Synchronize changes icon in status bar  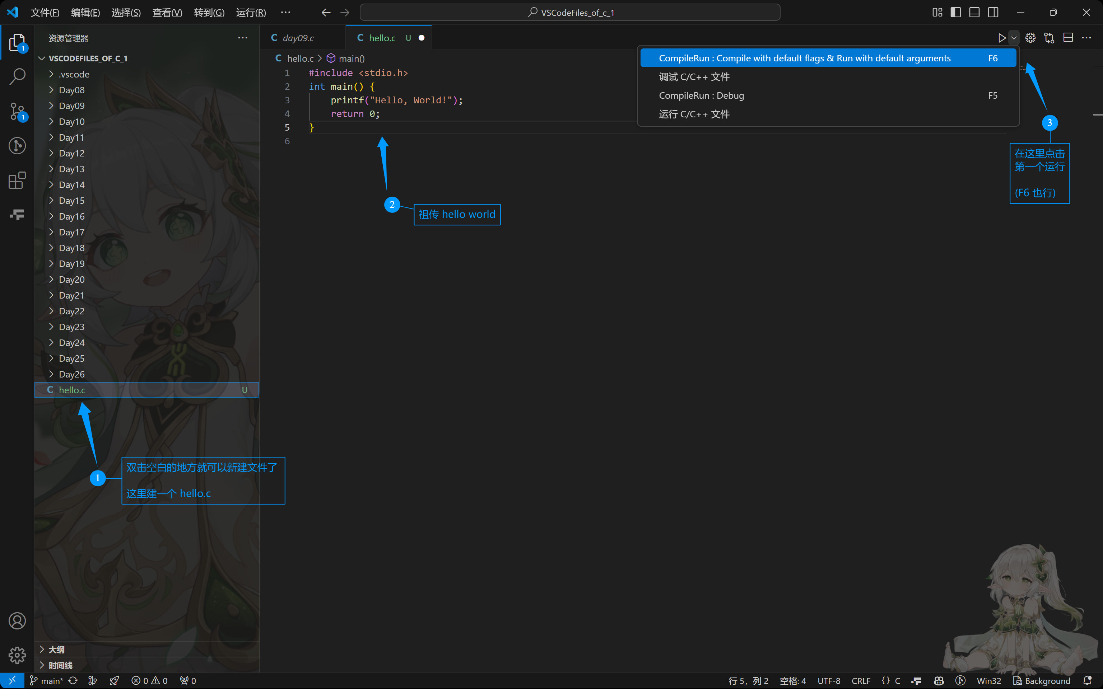click(73, 680)
